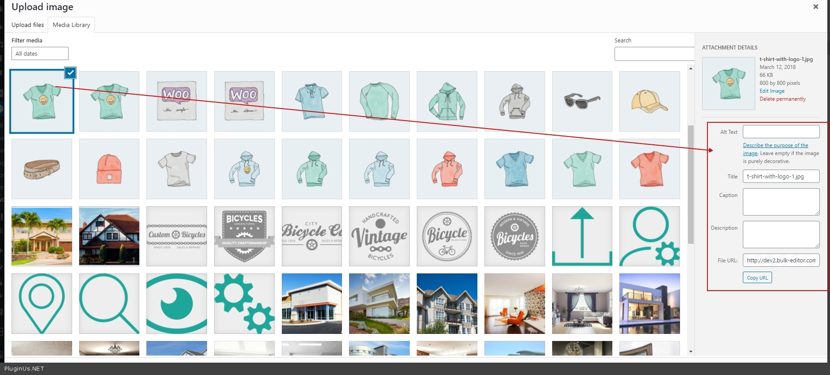Select the teal eye icon image

coord(177,303)
